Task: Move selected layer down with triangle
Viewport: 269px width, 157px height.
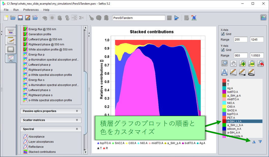Action: tap(260, 142)
